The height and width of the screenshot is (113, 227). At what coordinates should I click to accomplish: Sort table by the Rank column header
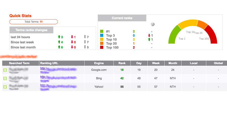[122, 63]
